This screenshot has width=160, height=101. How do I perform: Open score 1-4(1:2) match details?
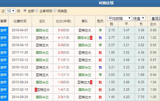click(x=64, y=90)
